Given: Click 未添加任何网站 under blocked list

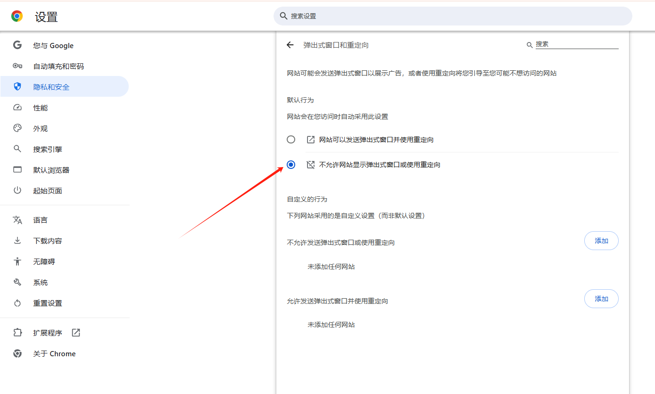Looking at the screenshot, I should 331,267.
